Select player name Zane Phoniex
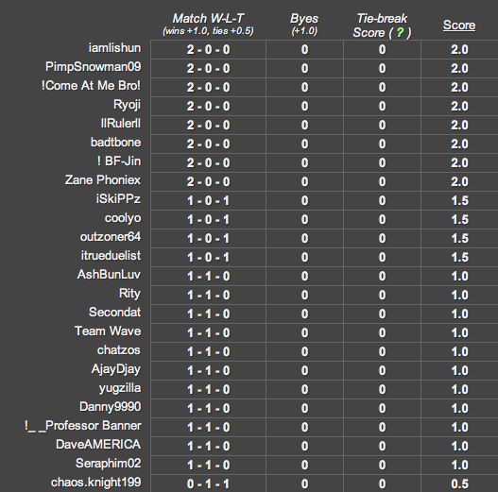 (103, 180)
